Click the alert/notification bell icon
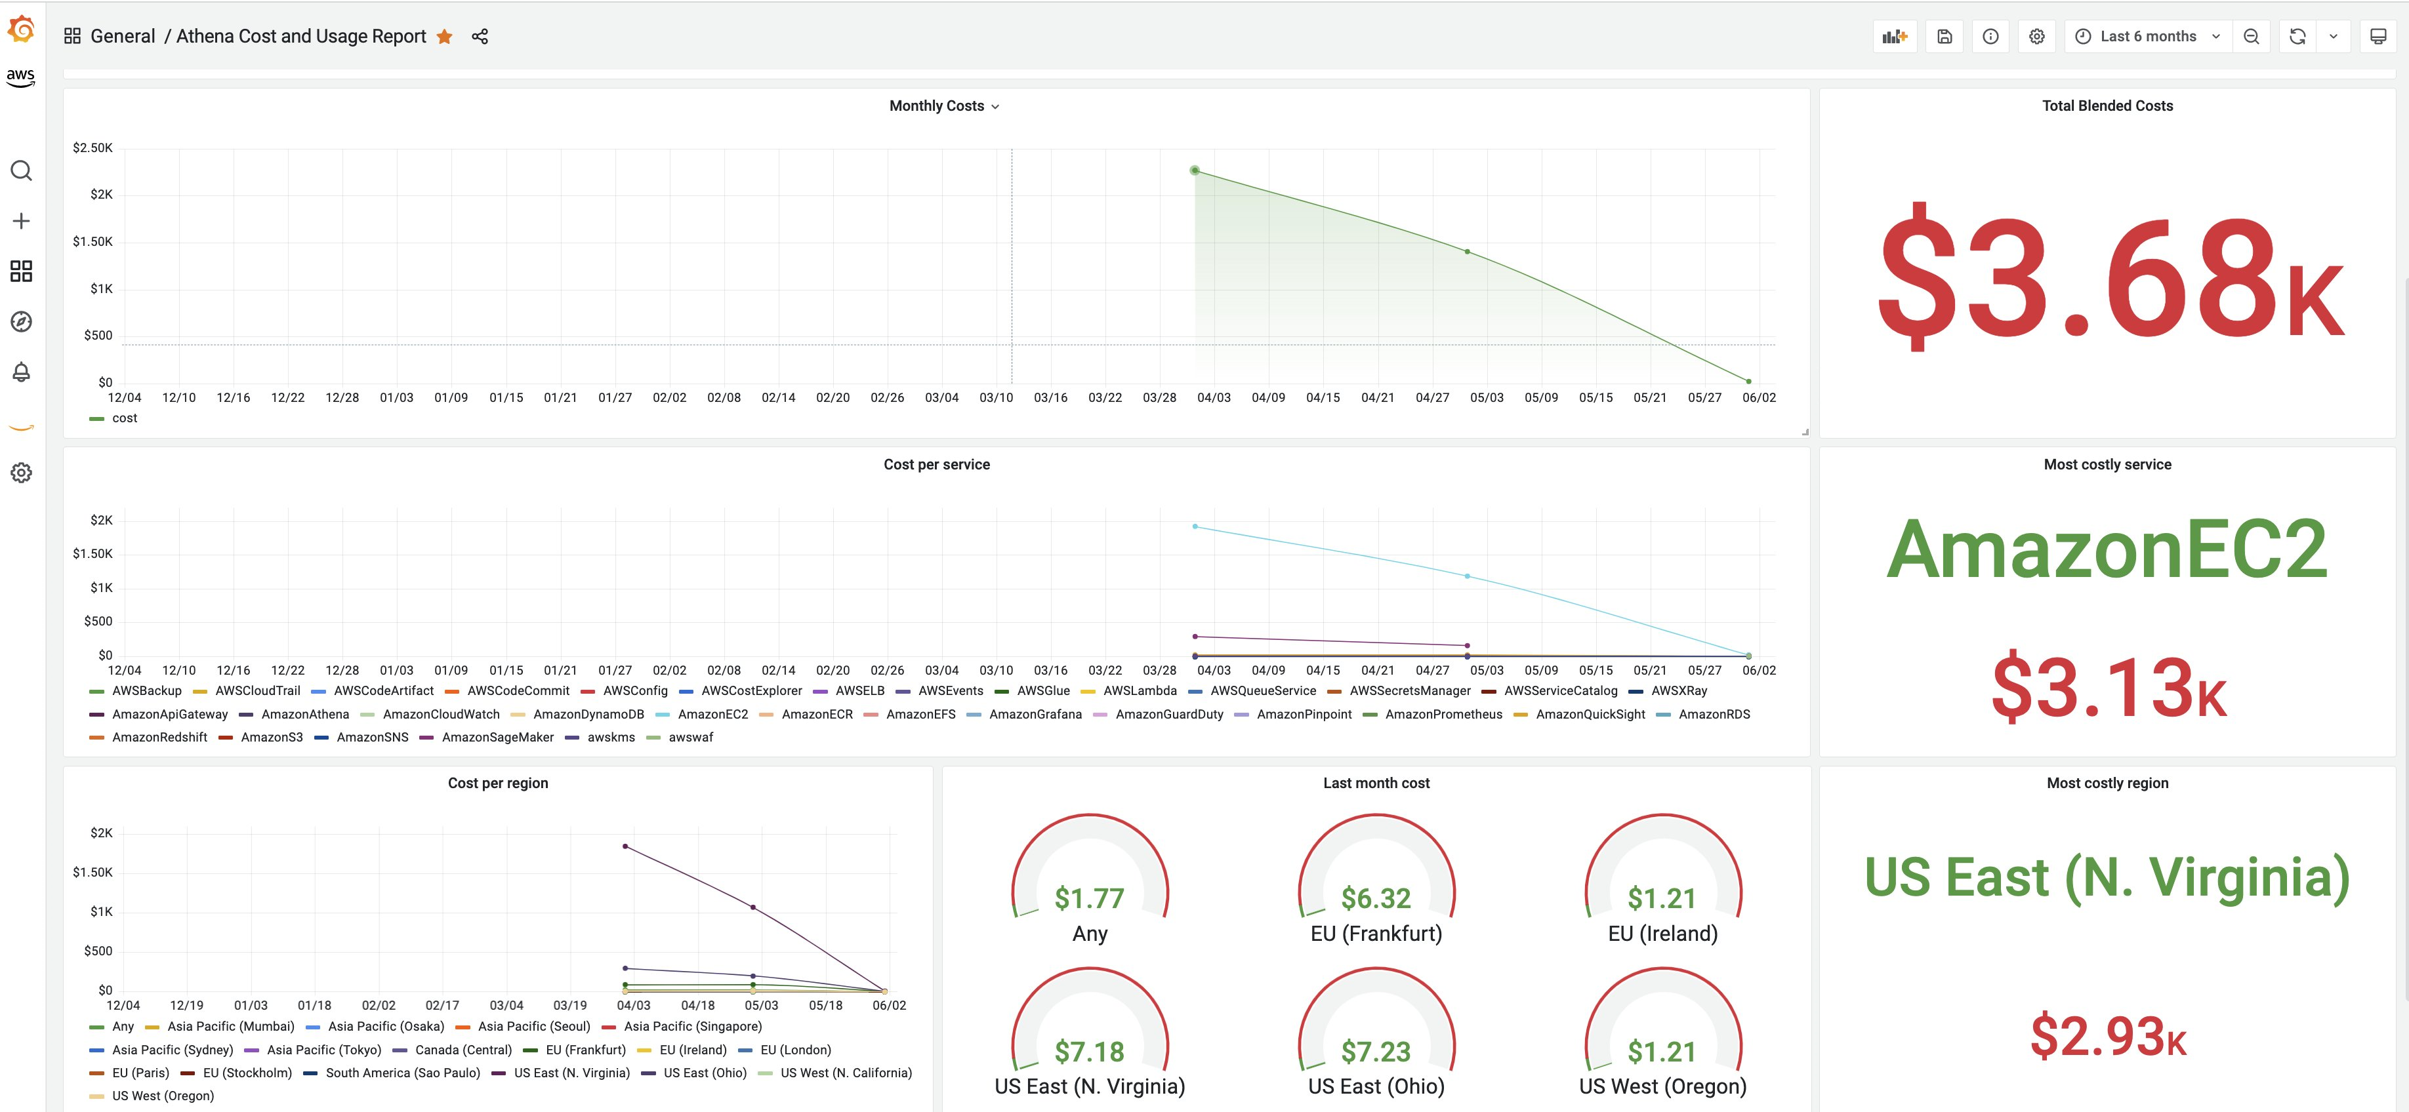 click(23, 373)
